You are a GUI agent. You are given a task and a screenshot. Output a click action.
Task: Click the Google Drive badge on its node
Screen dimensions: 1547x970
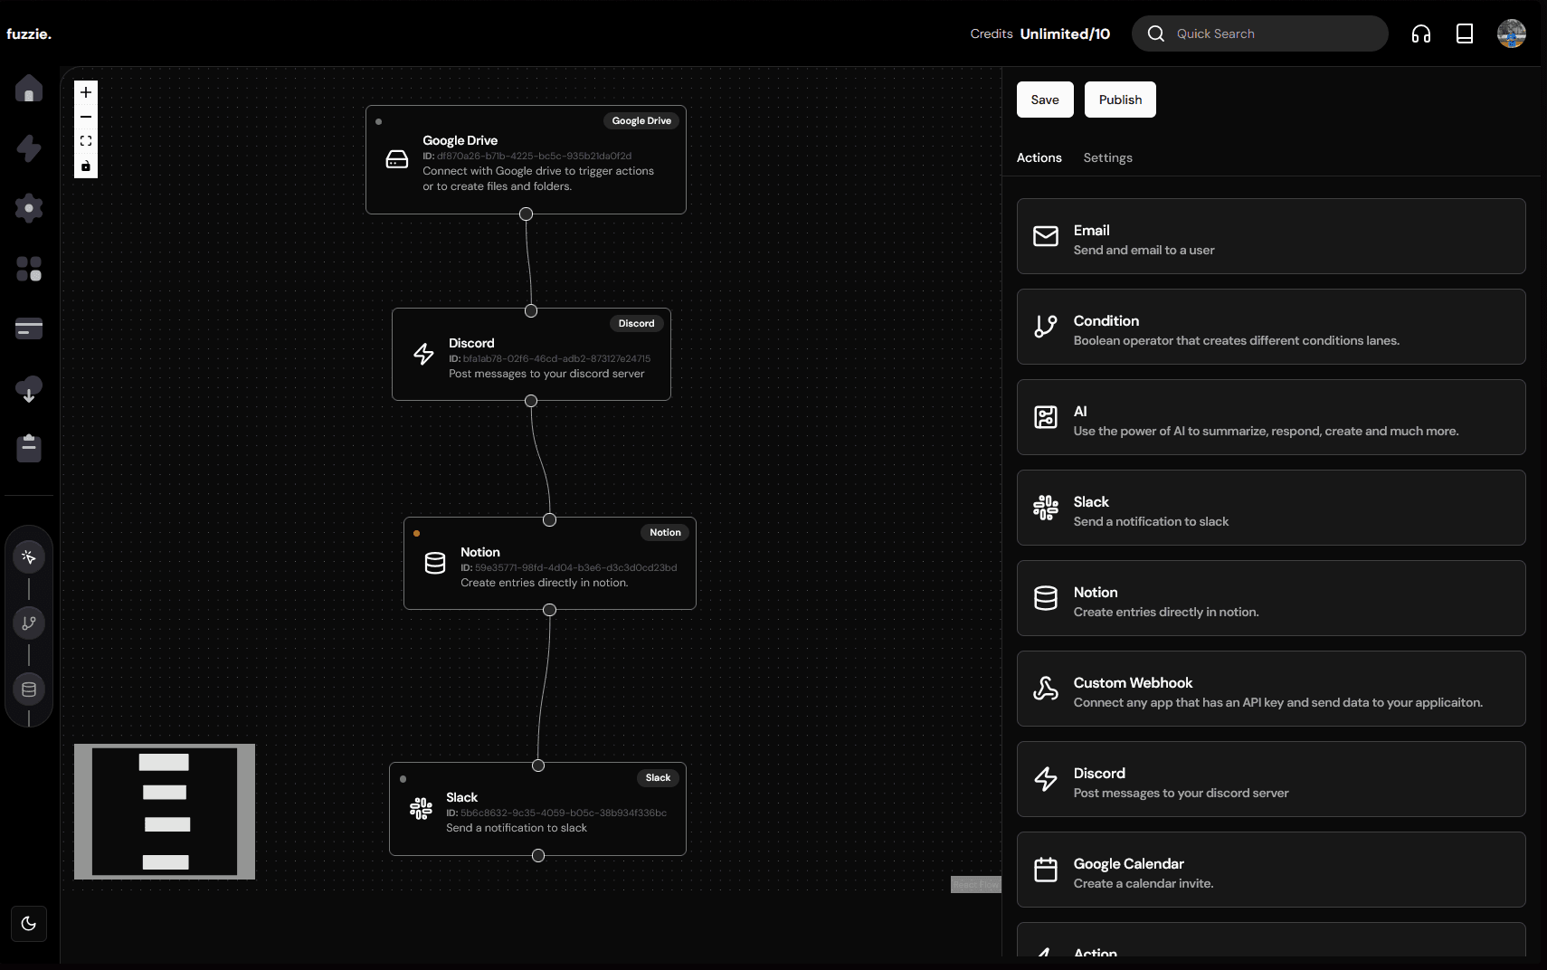(x=641, y=121)
